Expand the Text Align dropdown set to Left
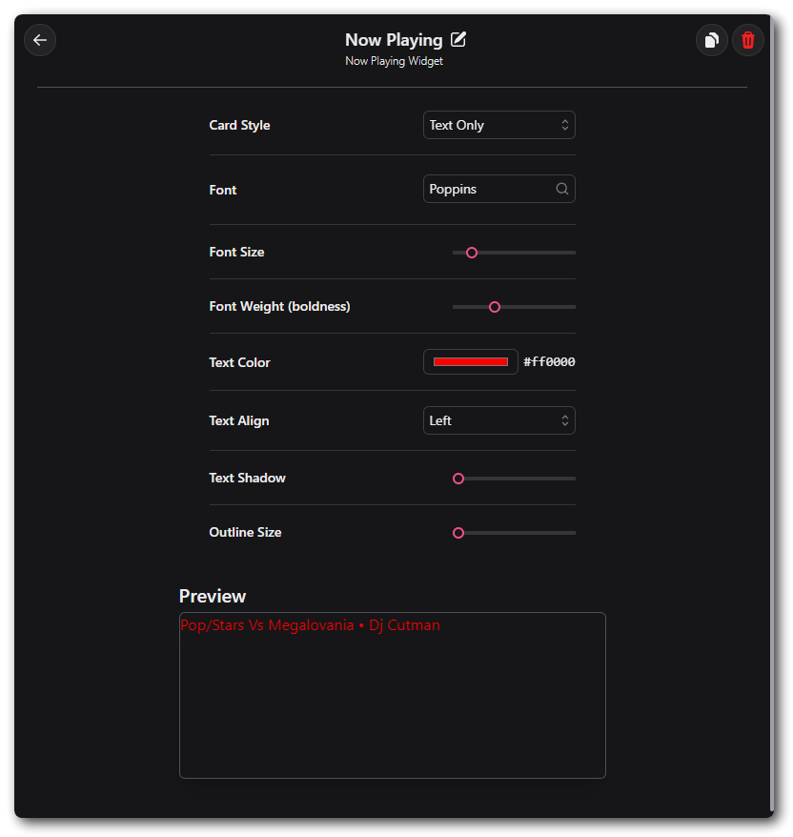The image size is (793, 837). 498,420
